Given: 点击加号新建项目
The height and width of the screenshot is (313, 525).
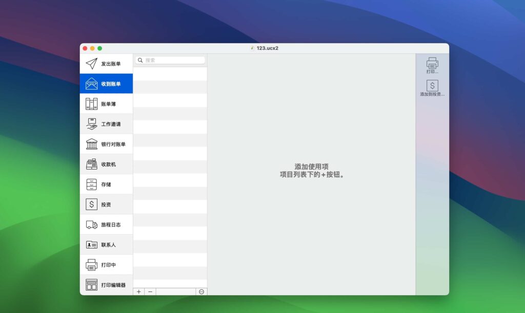Looking at the screenshot, I should coord(139,291).
